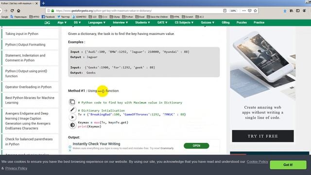The width and height of the screenshot is (311, 175).
Task: Open Operator Overloading in Python article
Action: tap(28, 87)
